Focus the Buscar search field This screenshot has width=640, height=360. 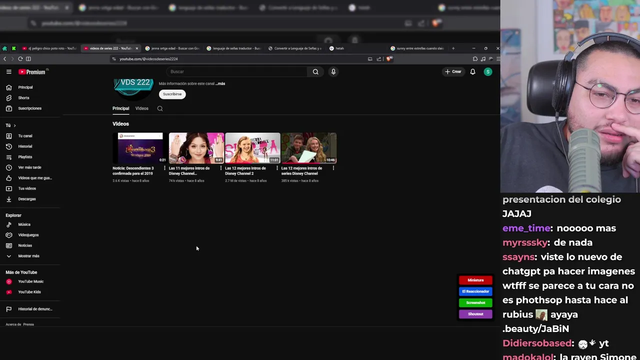[236, 72]
